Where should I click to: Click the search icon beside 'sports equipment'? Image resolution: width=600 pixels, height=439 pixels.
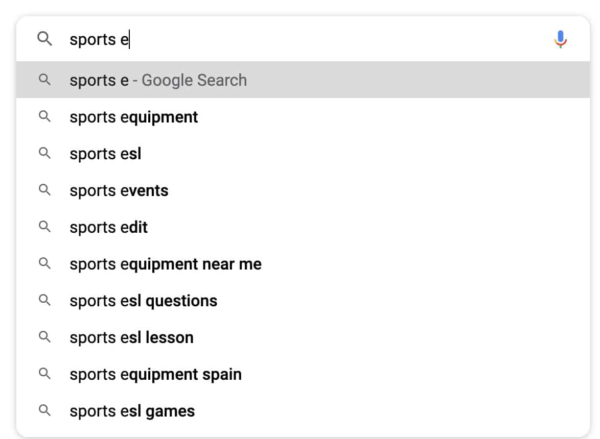coord(45,116)
